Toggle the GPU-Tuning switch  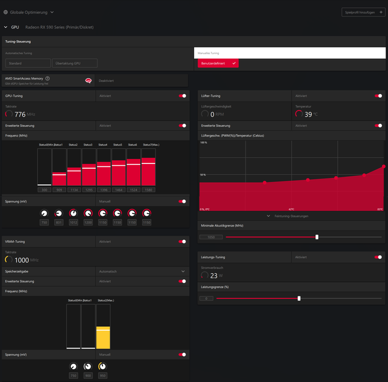pos(182,96)
